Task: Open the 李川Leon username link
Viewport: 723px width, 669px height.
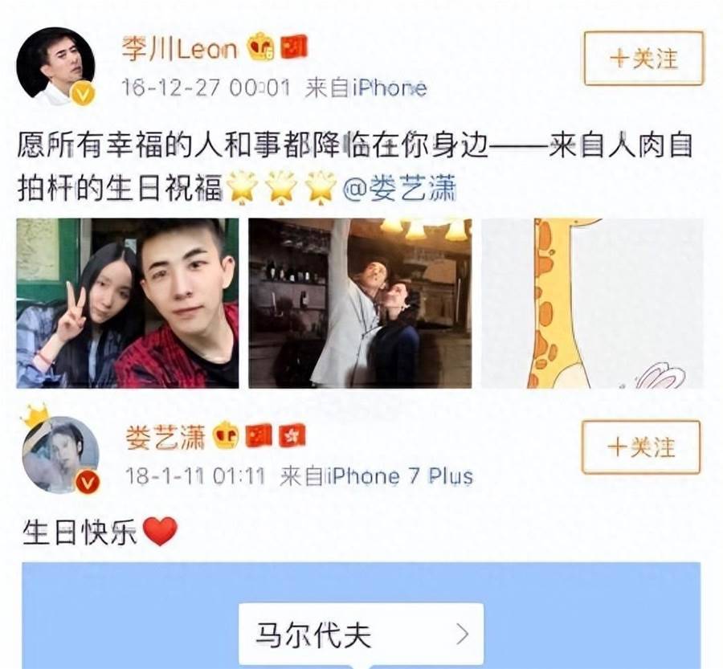Action: click(180, 48)
